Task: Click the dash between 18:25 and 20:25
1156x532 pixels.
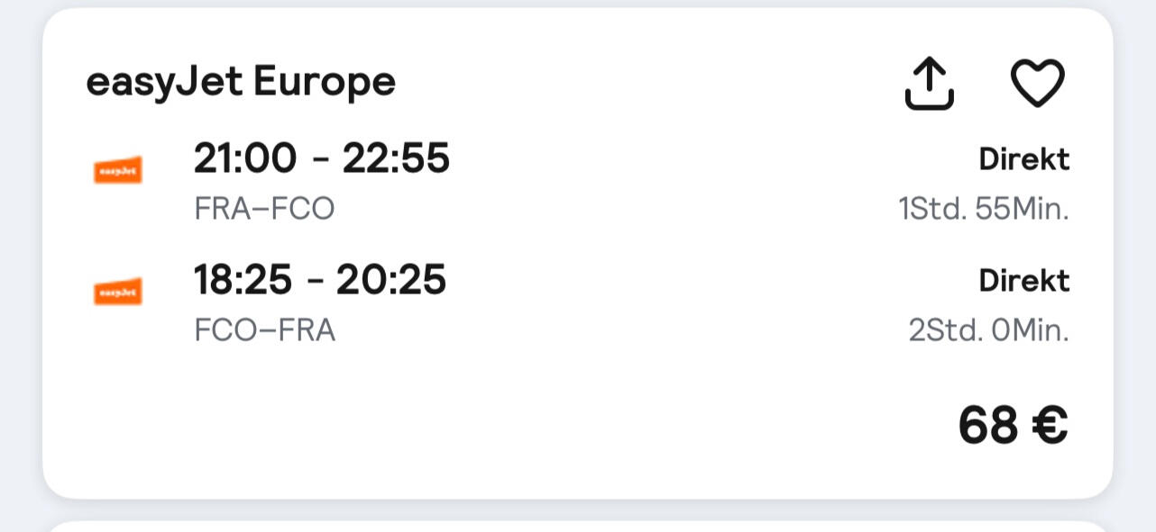Action: (315, 282)
